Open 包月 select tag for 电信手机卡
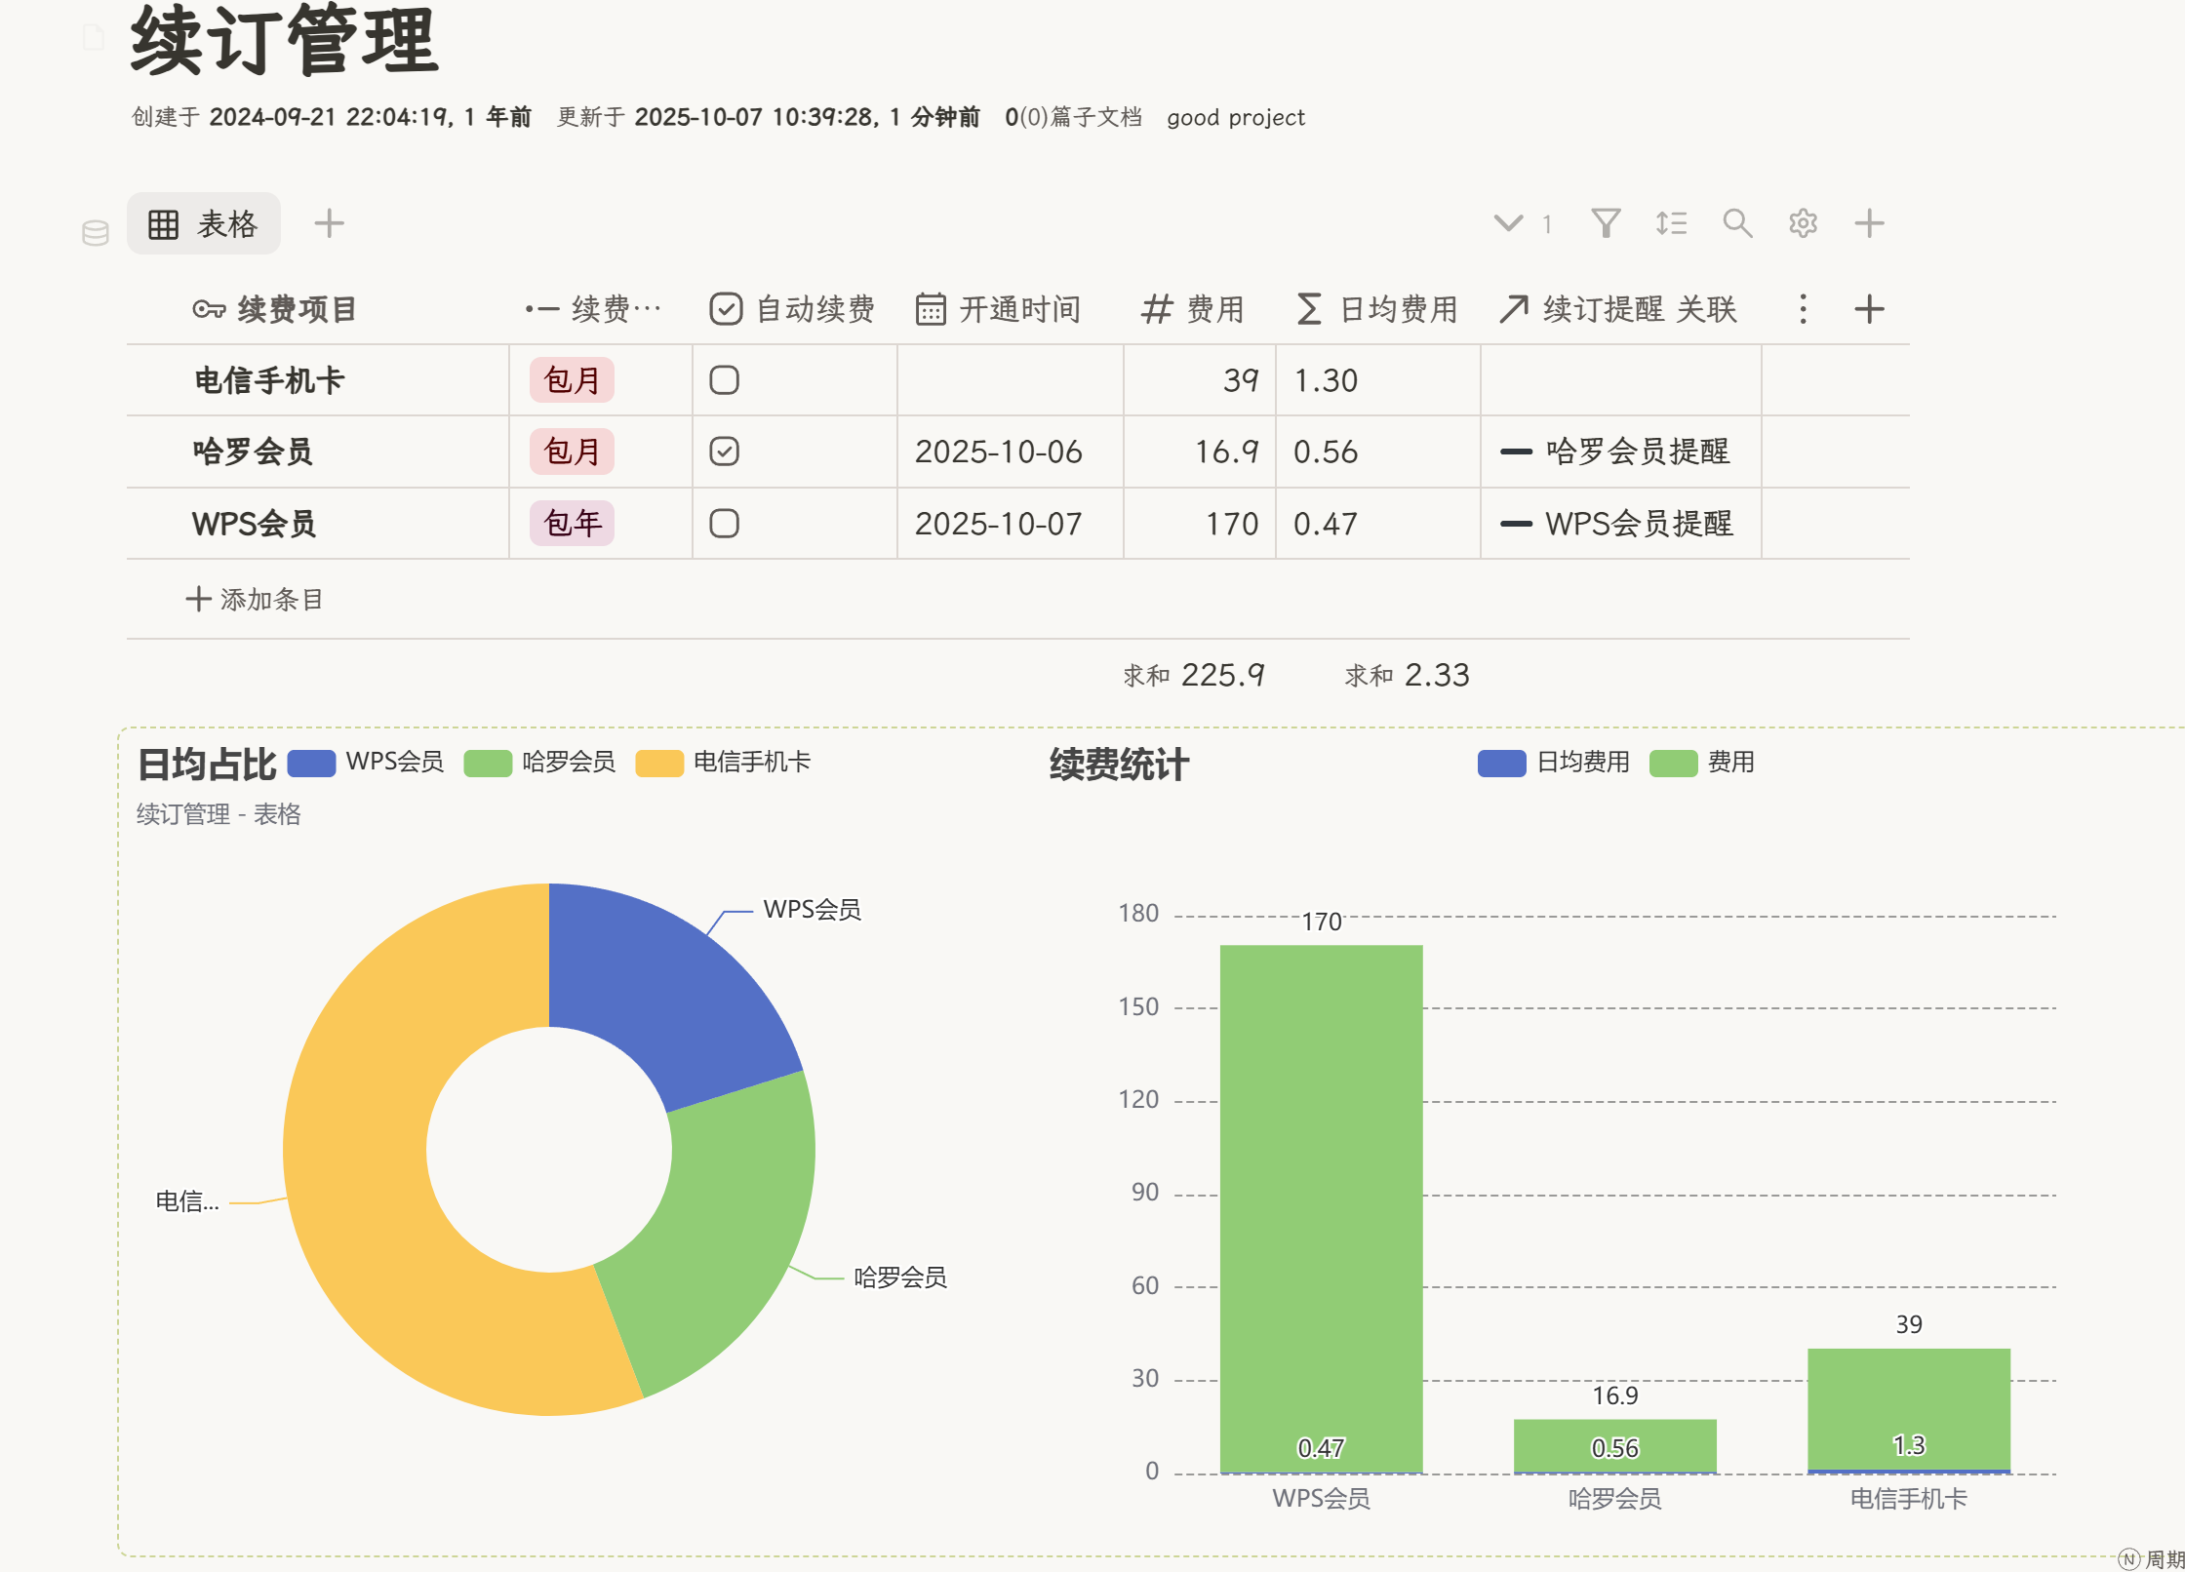This screenshot has width=2185, height=1572. point(572,380)
